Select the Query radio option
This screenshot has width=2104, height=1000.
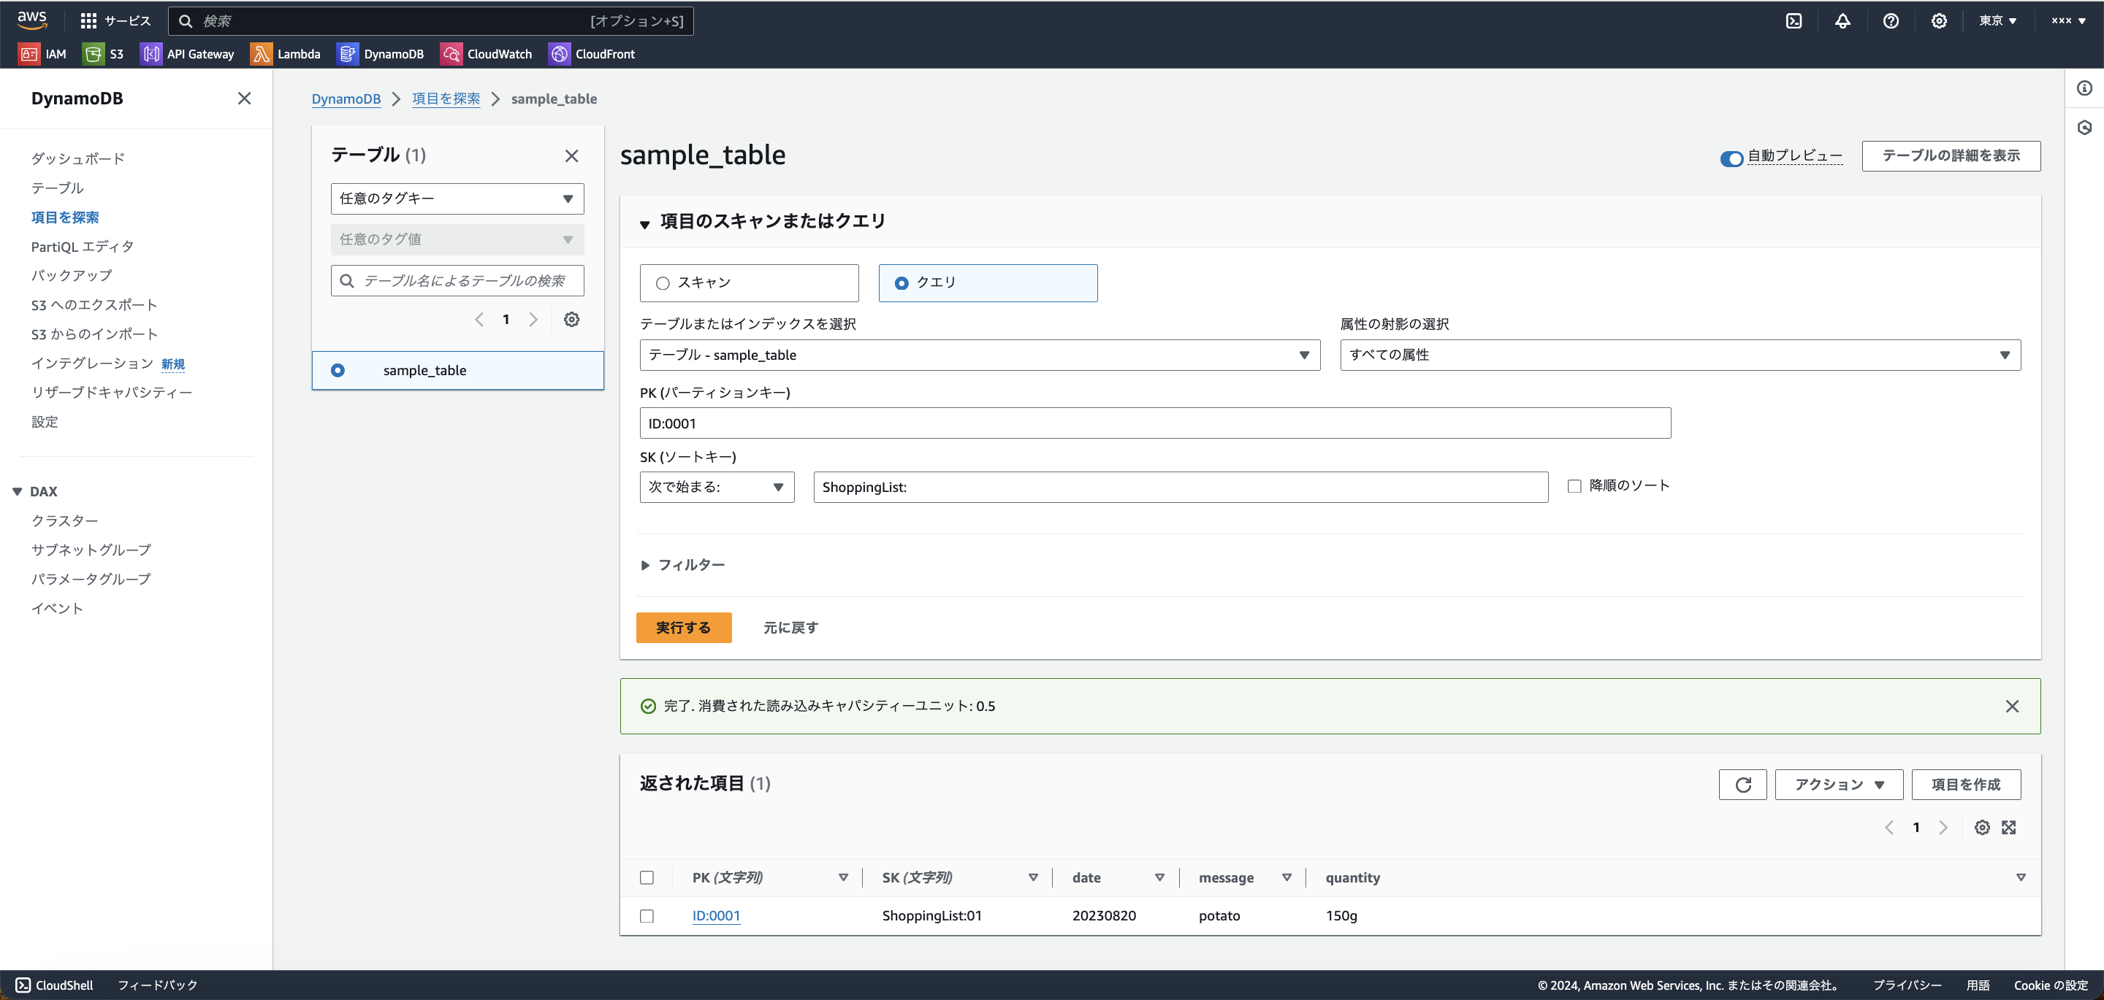pos(902,283)
